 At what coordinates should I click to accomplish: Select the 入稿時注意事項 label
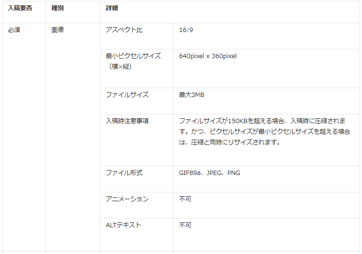127,121
